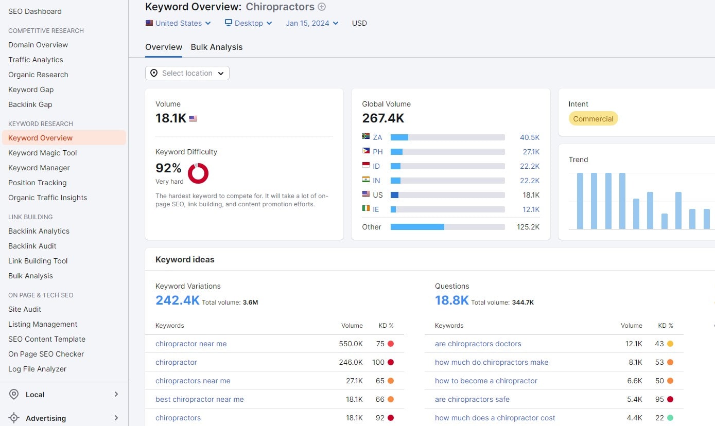The height and width of the screenshot is (426, 715).
Task: Click the plus icon next to Chiropractors
Action: [322, 7]
